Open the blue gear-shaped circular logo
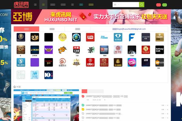 76,37
